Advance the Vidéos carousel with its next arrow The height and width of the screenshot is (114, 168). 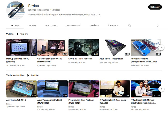(161, 47)
